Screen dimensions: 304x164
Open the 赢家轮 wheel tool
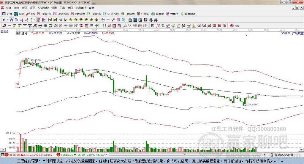pos(158,14)
